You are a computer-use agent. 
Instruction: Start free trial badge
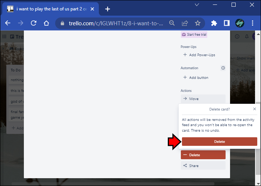click(194, 35)
